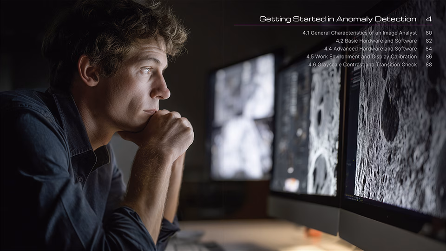
Task: Open the Getting Started in Anomaly Detection chapter title
Action: pyautogui.click(x=337, y=19)
